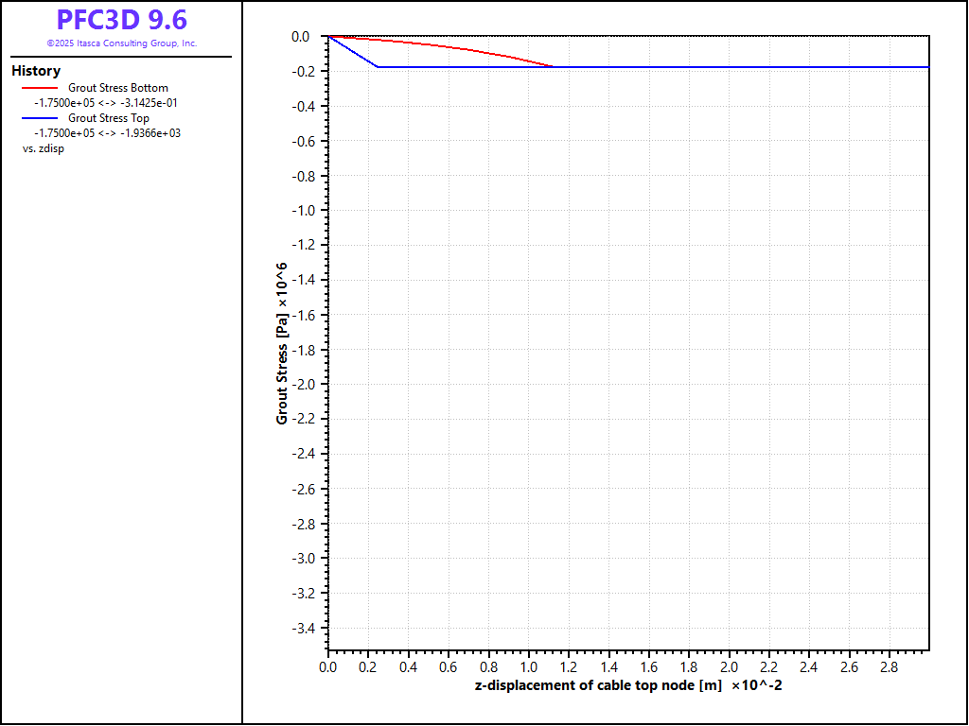
Task: Click the range value ending in -3.1425e-01
Action: (x=105, y=103)
